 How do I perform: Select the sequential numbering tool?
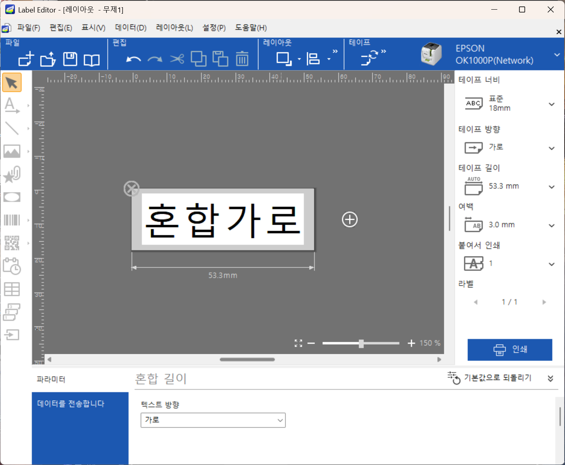[x=12, y=312]
